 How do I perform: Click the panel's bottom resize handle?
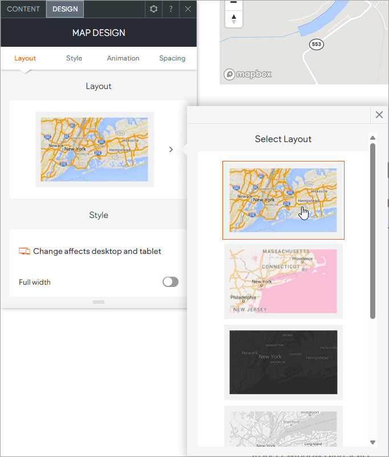click(x=99, y=302)
